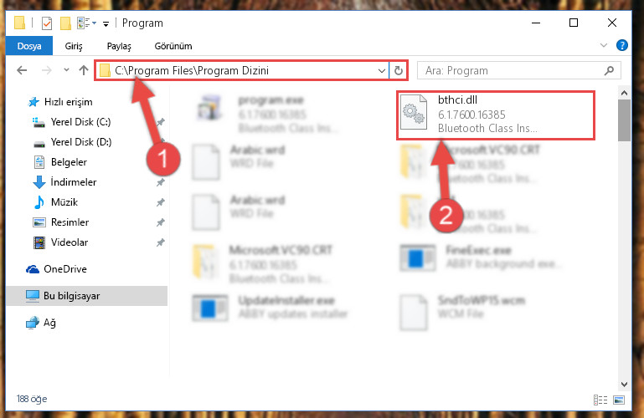Open the Customize Quick Access Toolbar dropdown
This screenshot has height=418, width=644.
click(x=106, y=24)
